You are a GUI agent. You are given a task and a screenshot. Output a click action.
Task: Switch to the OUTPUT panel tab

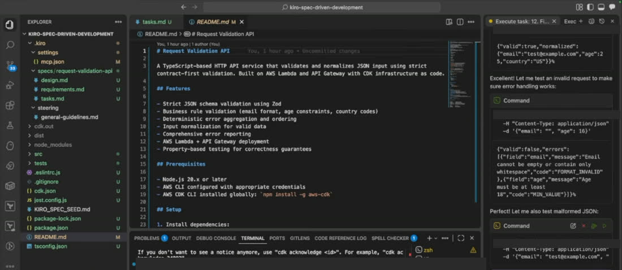click(182, 238)
